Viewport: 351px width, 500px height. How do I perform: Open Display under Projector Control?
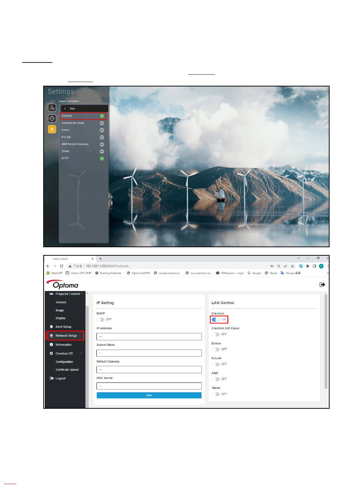[x=61, y=318]
